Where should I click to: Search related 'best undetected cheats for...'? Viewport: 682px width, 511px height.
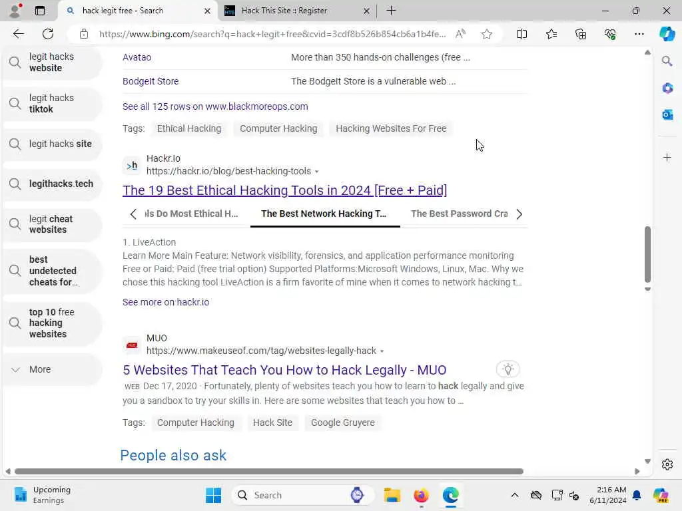coord(52,271)
